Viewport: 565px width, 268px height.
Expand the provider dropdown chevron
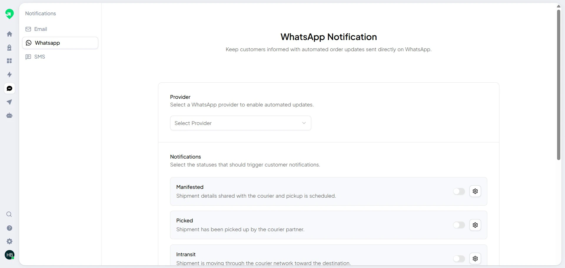point(304,123)
